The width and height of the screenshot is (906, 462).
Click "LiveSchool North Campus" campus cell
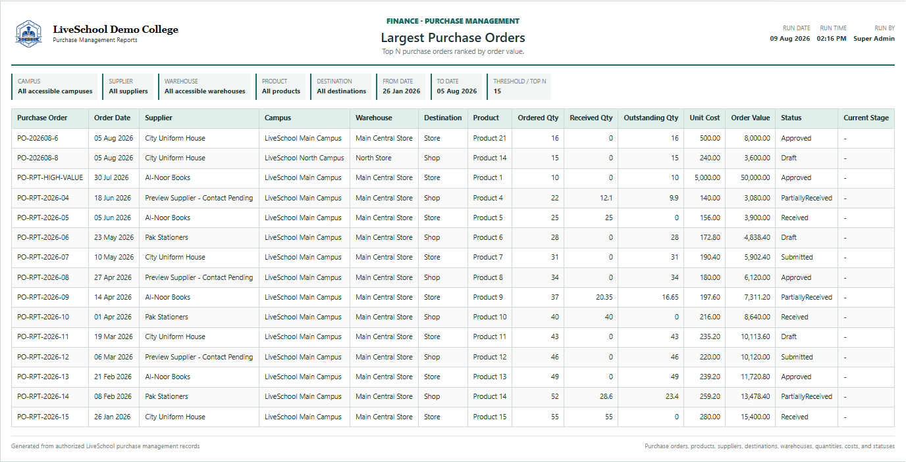[304, 158]
